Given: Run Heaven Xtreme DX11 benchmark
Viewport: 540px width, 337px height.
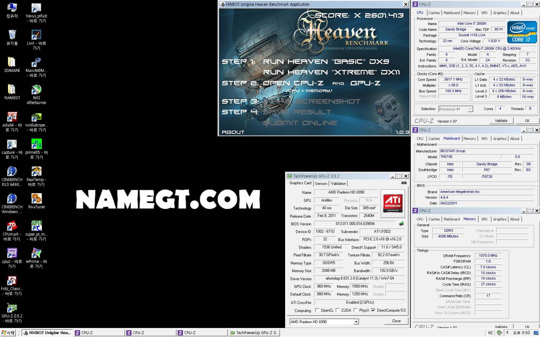Looking at the screenshot, I should (331, 72).
